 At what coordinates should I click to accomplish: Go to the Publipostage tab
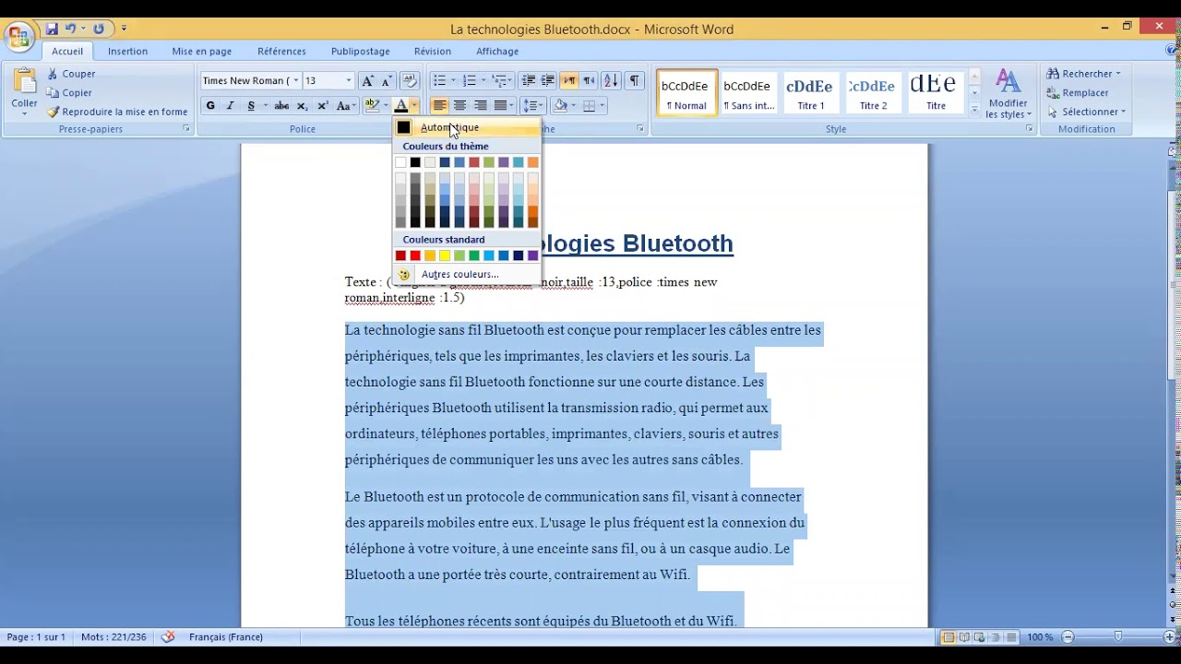361,52
